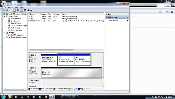175x99 pixels.
Task: Click the Status column header
Action: [83, 14]
